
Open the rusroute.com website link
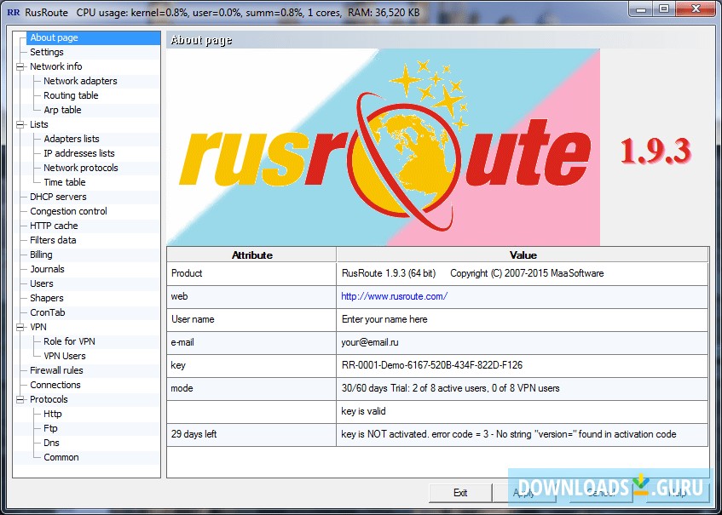tap(394, 296)
